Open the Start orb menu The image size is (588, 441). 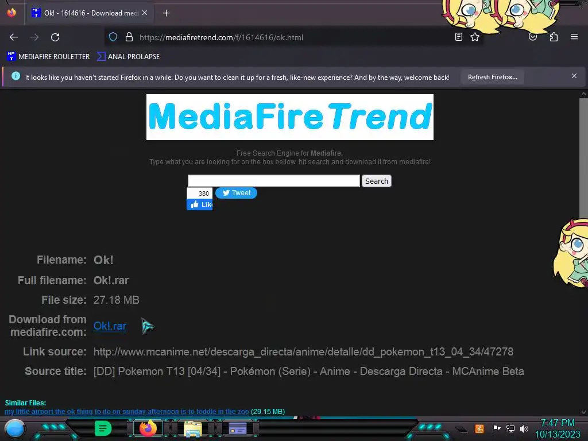14,428
